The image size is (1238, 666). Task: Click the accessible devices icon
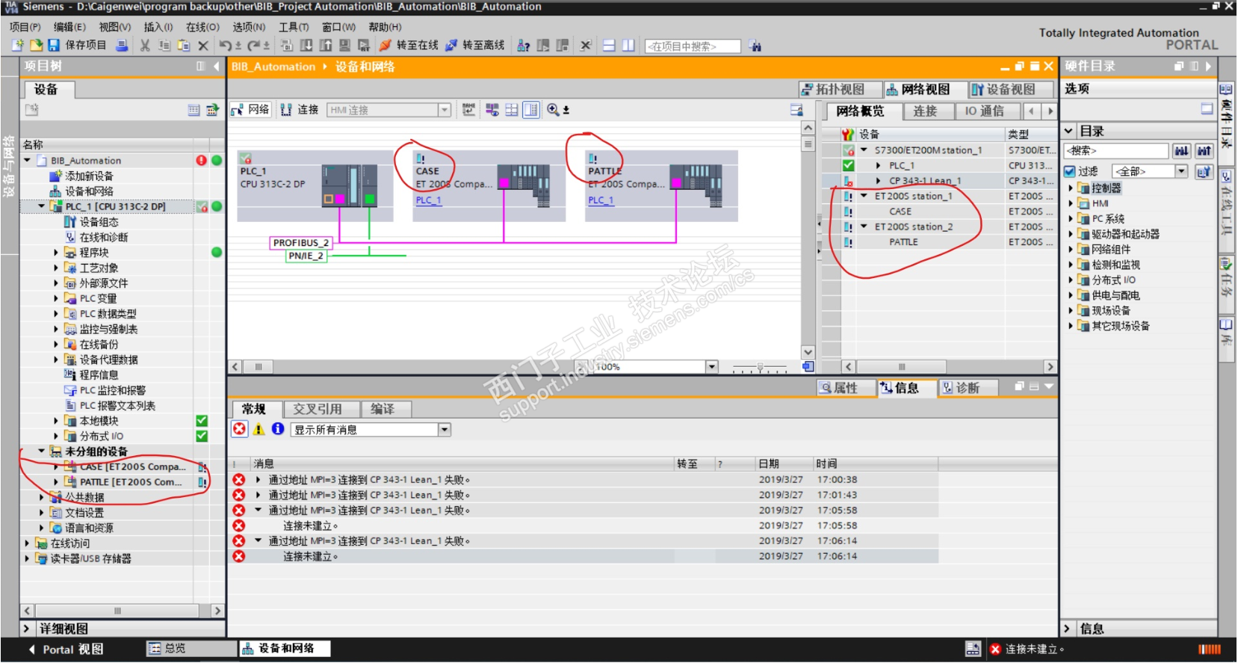[524, 46]
